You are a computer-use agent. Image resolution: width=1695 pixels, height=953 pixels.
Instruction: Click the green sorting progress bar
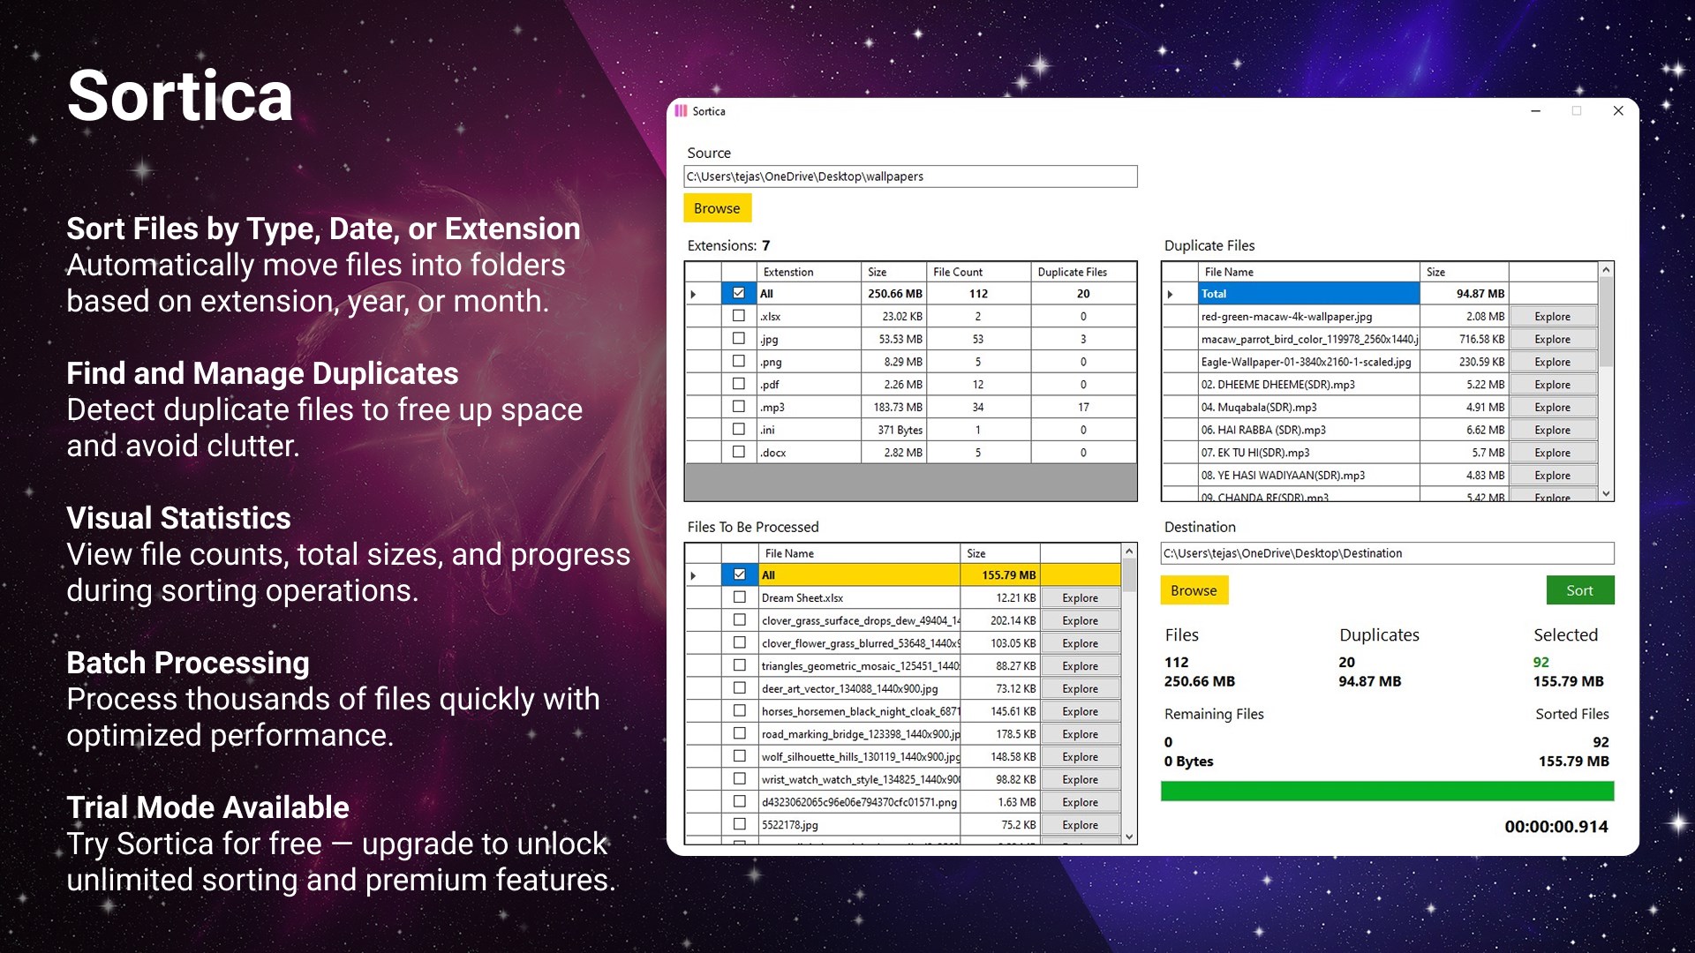click(x=1387, y=791)
